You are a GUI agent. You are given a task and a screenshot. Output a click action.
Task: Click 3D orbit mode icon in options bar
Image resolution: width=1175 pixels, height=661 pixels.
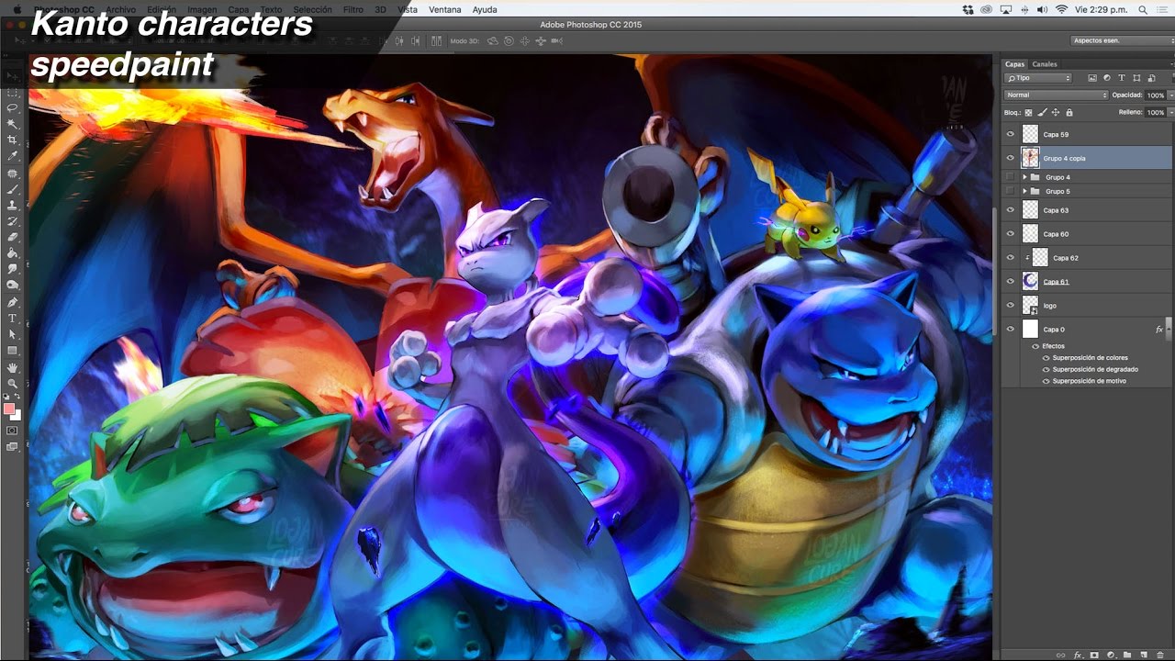493,41
